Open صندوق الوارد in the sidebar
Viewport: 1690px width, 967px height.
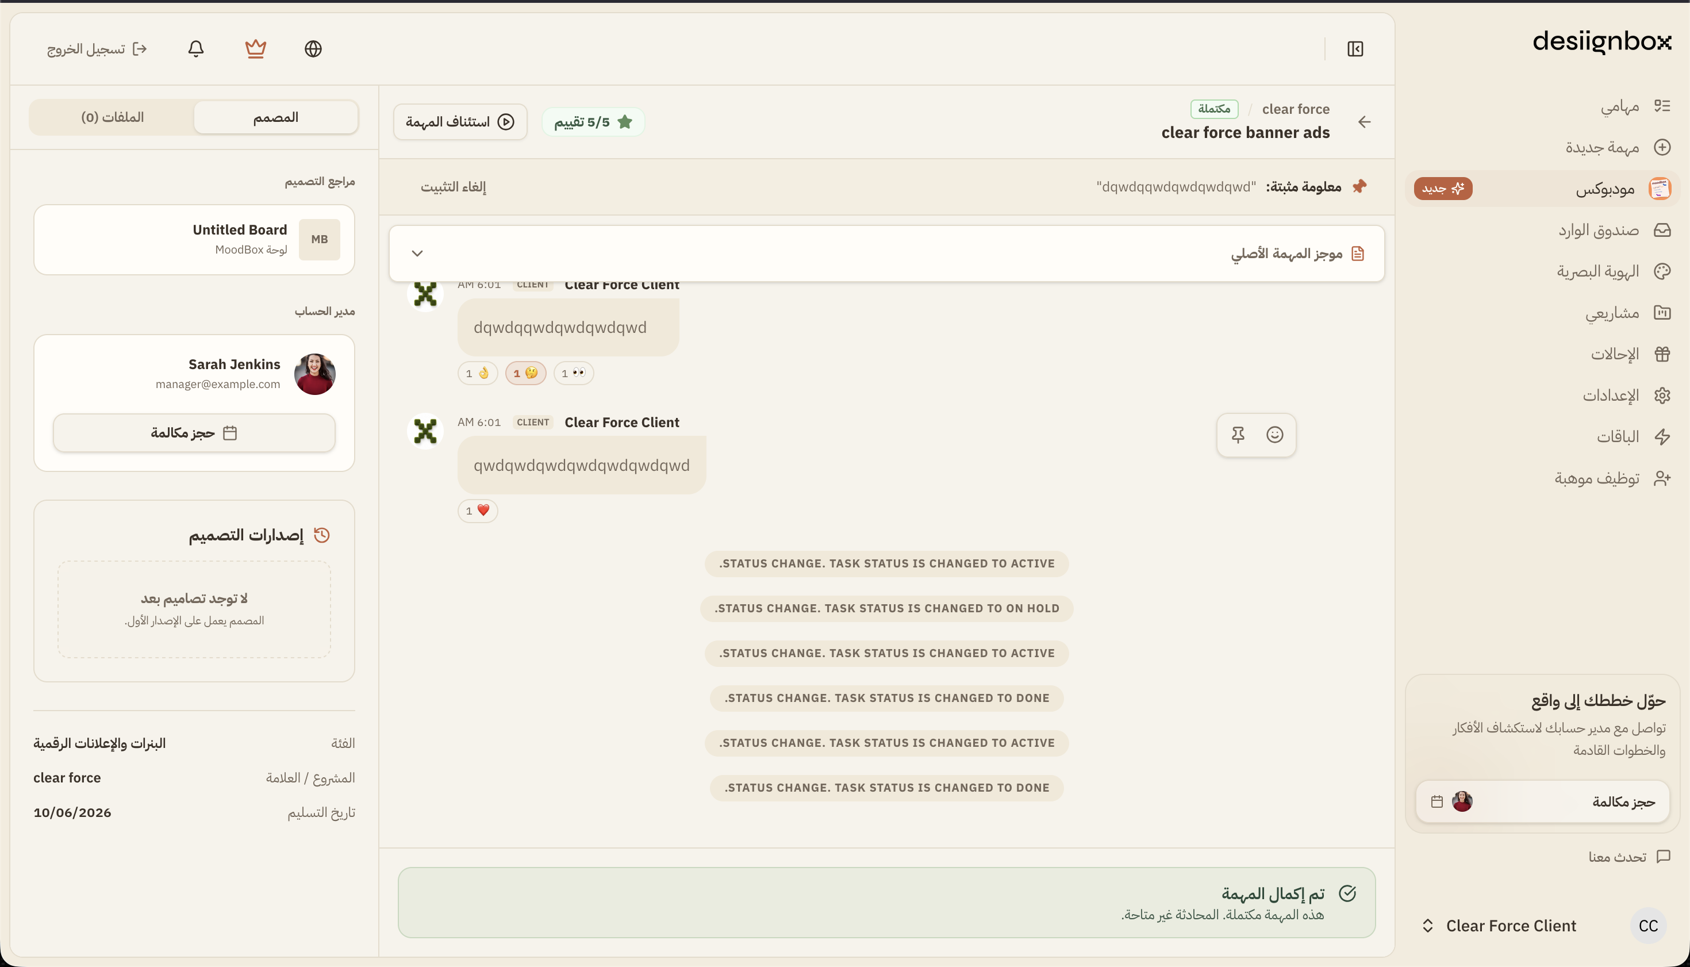tap(1542, 230)
